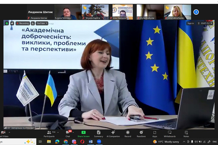
Task: Show next participants with the blue arrow
Action: [x=196, y=12]
